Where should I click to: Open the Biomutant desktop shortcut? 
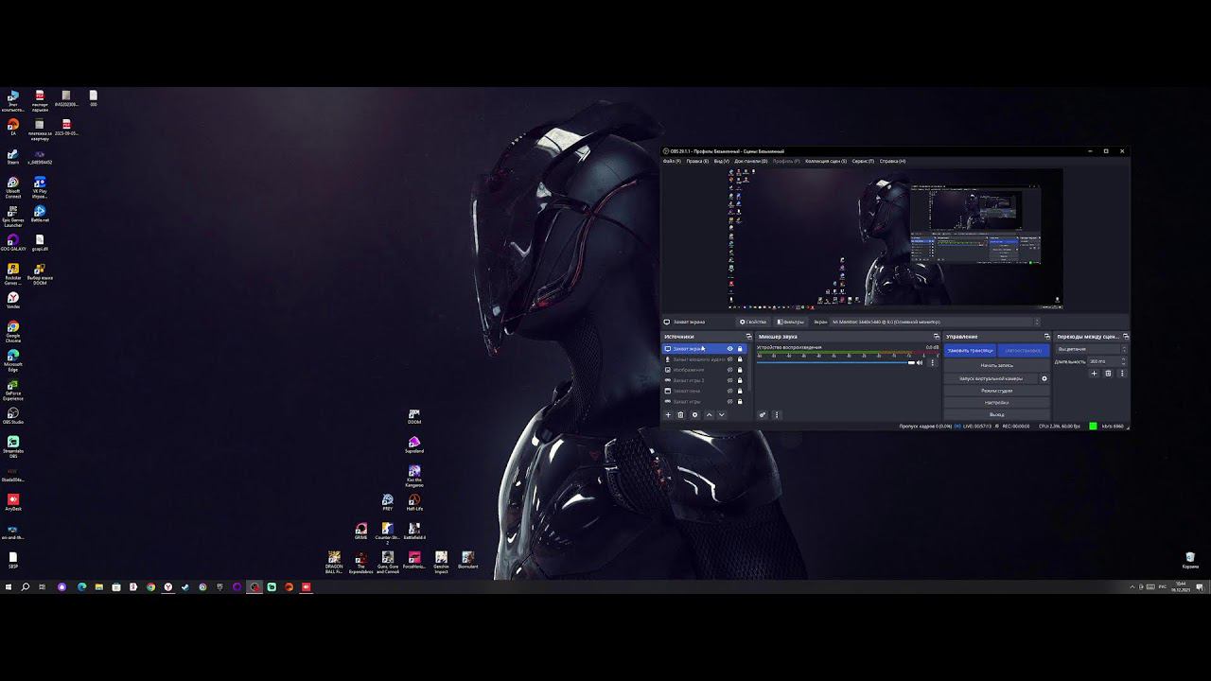[x=467, y=560]
